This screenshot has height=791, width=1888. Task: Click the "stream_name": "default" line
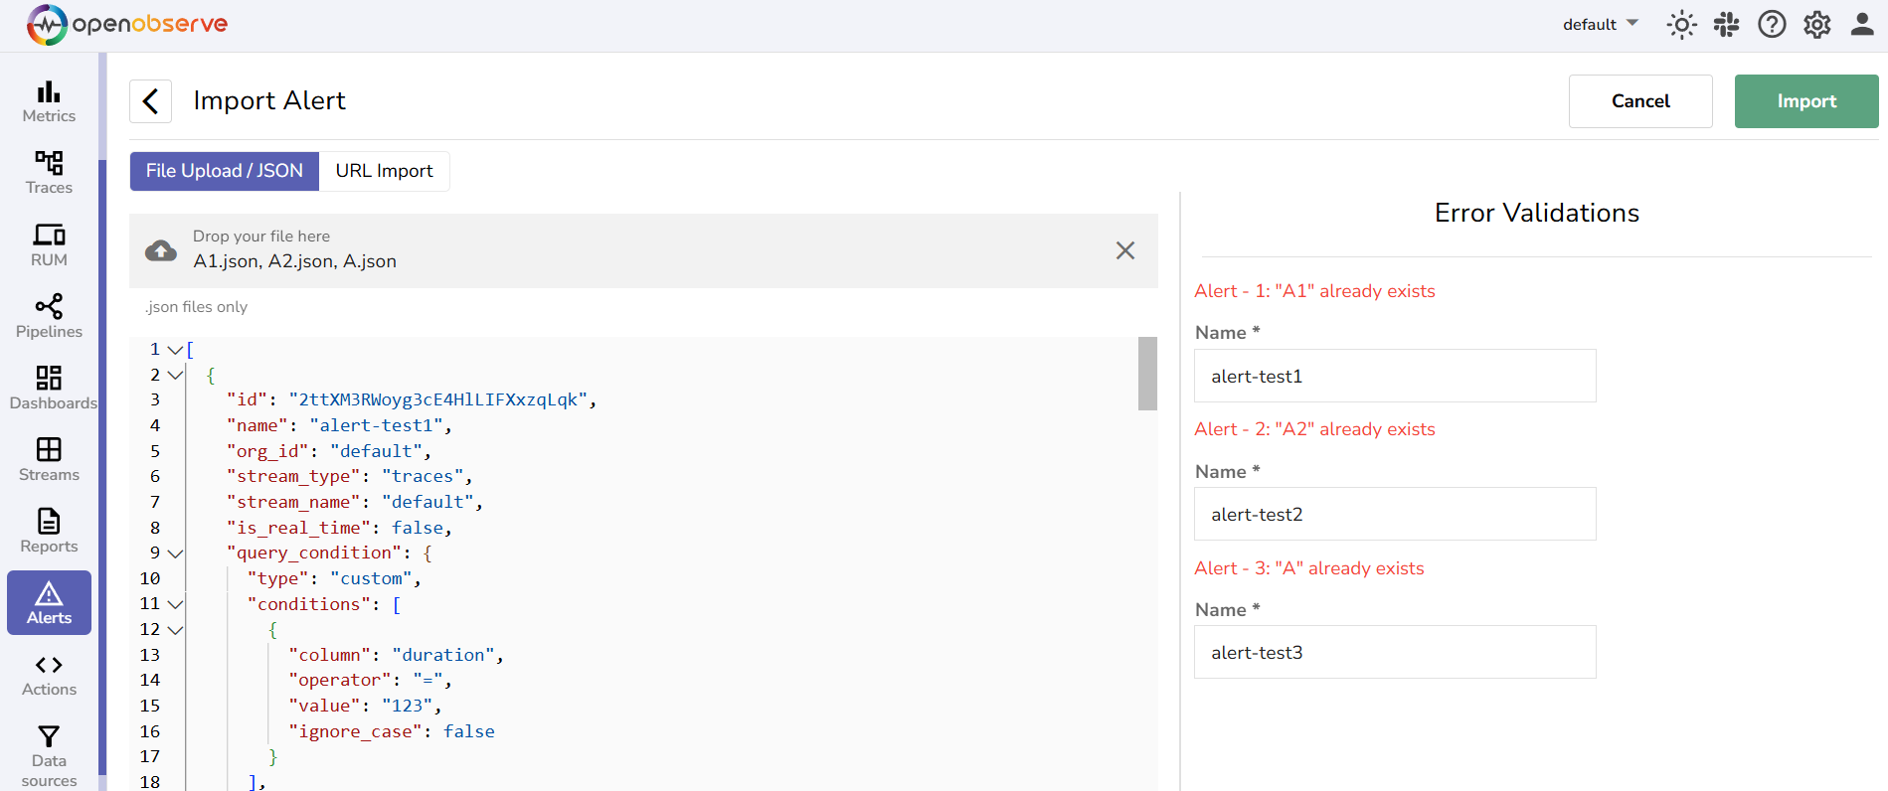tap(355, 502)
